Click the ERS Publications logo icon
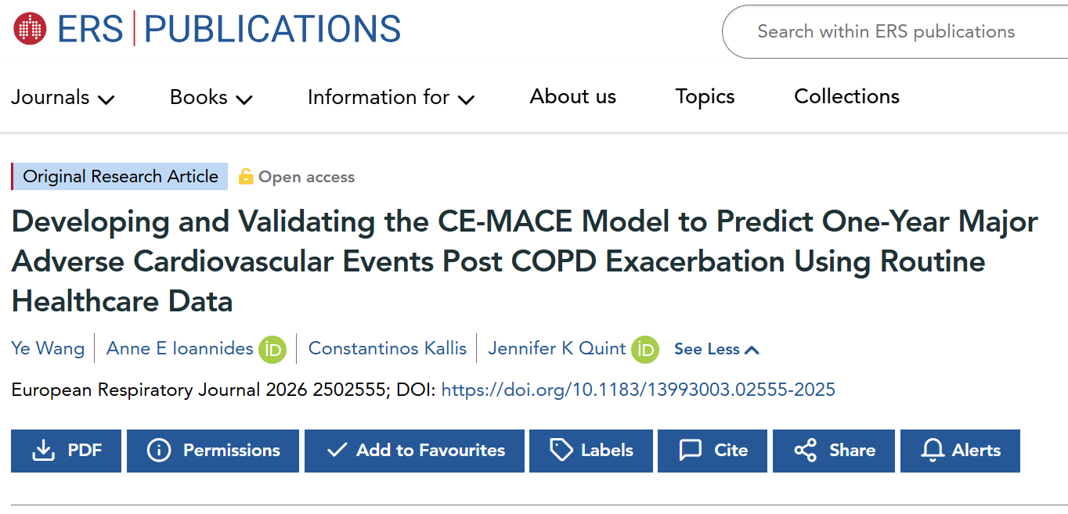Screen dimensions: 1068x514 [x=31, y=29]
